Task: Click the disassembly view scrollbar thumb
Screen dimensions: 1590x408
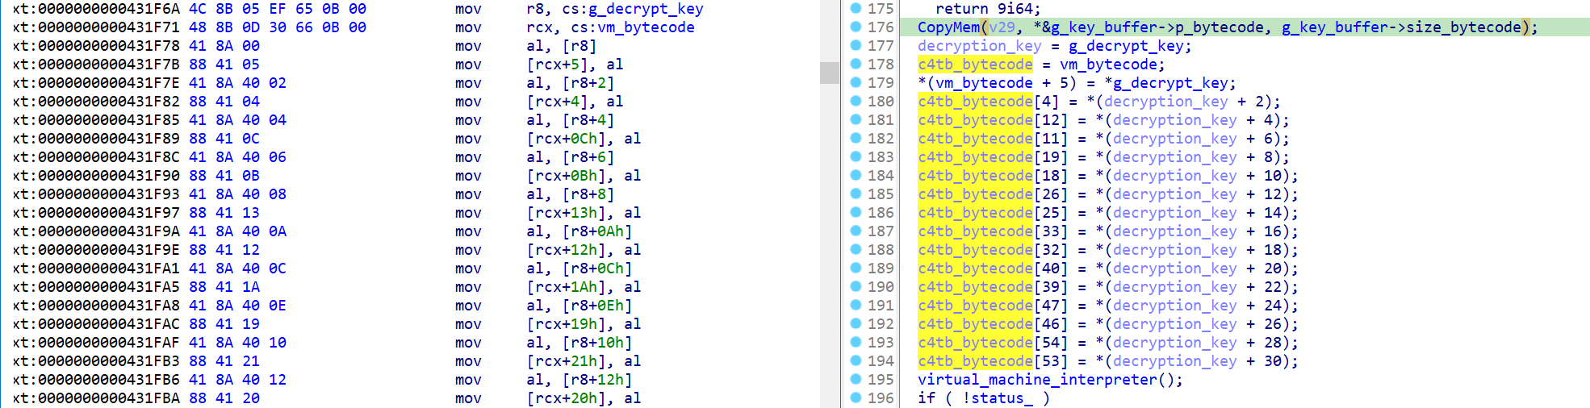Action: [829, 73]
